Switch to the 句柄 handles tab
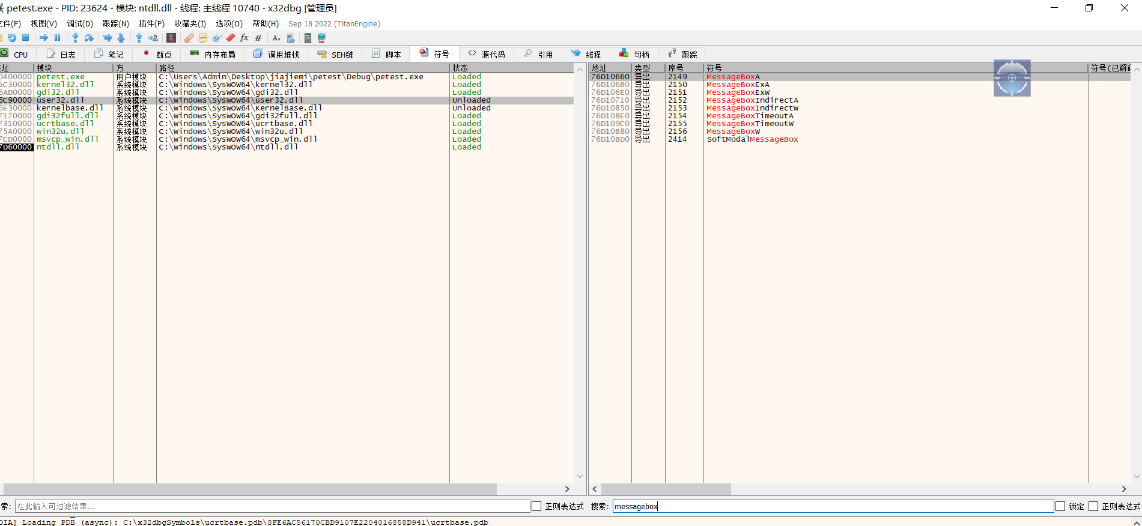The height and width of the screenshot is (526, 1142). coord(634,54)
